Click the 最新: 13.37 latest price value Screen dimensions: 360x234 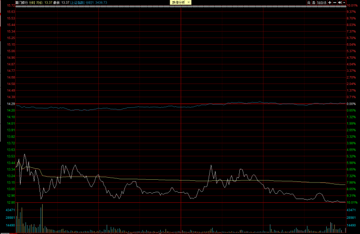point(61,3)
